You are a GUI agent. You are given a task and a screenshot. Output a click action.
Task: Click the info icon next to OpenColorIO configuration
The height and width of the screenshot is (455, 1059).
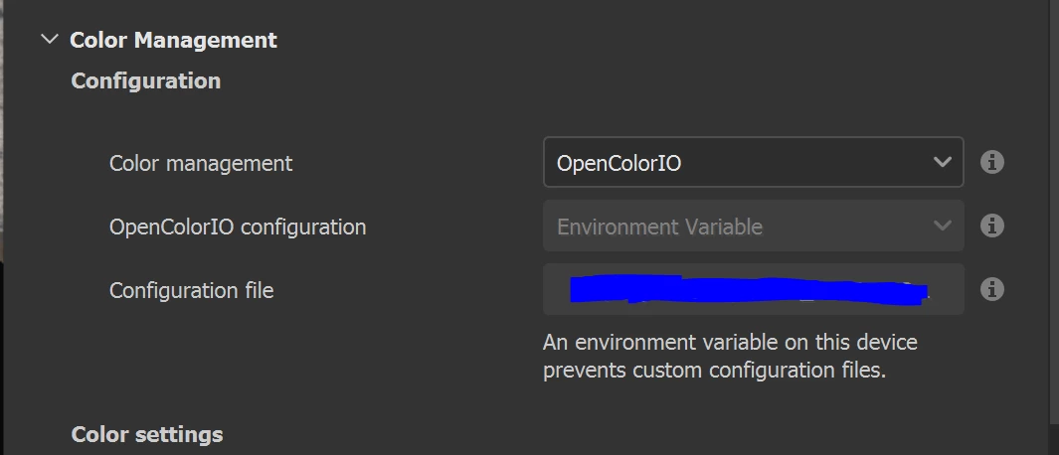coord(991,227)
